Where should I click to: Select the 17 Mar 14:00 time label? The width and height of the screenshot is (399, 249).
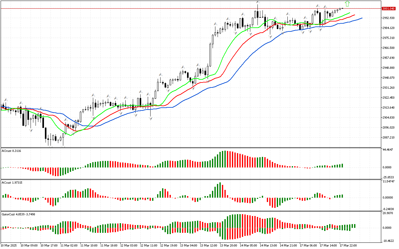[328, 246]
